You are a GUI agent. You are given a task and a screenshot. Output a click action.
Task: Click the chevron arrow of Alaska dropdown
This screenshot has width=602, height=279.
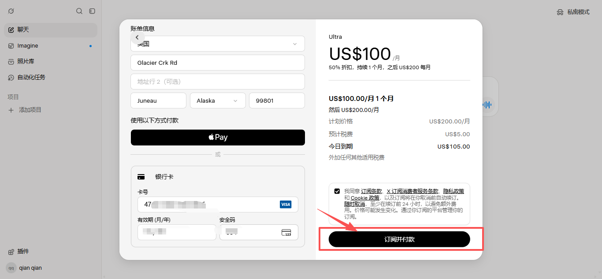[235, 101]
